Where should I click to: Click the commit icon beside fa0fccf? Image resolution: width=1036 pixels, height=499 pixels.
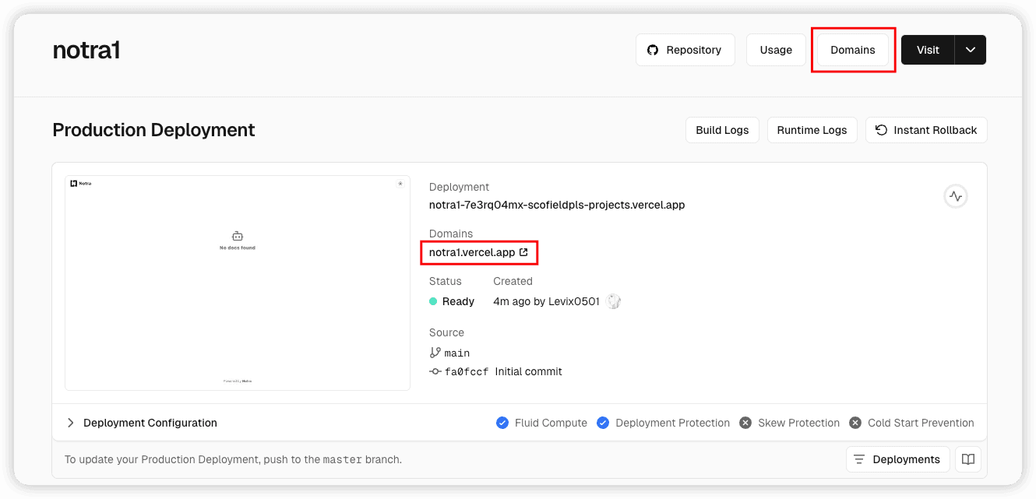435,371
